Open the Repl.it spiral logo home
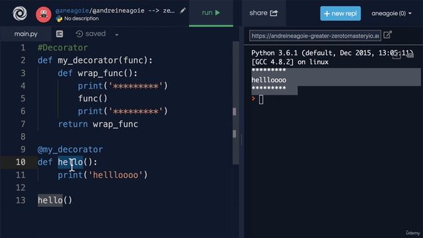The image size is (423, 238). pyautogui.click(x=20, y=13)
